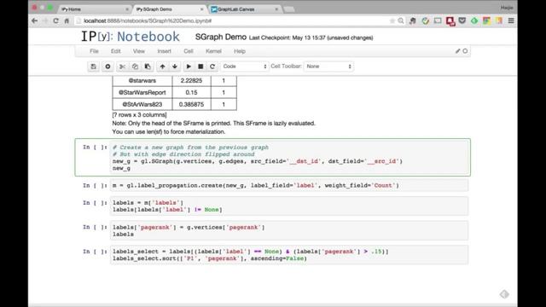Run the selected cell with the play icon

tap(189, 67)
